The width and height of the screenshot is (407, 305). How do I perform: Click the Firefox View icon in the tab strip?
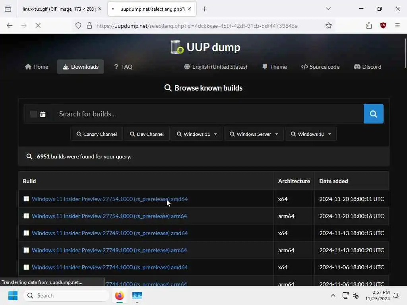click(8, 9)
